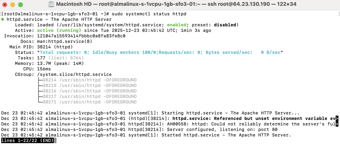
Task: Click truncation arrow after 'environment variable ev'
Action: coord(337,119)
